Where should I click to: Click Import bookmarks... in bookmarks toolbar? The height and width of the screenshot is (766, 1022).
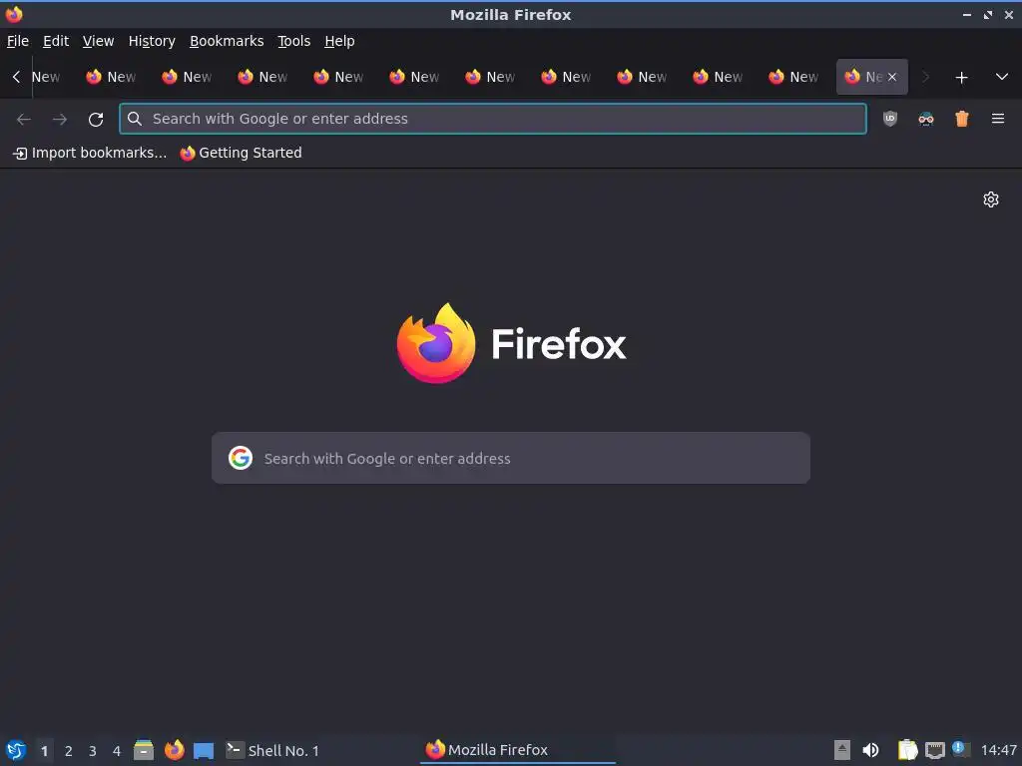[x=90, y=153]
